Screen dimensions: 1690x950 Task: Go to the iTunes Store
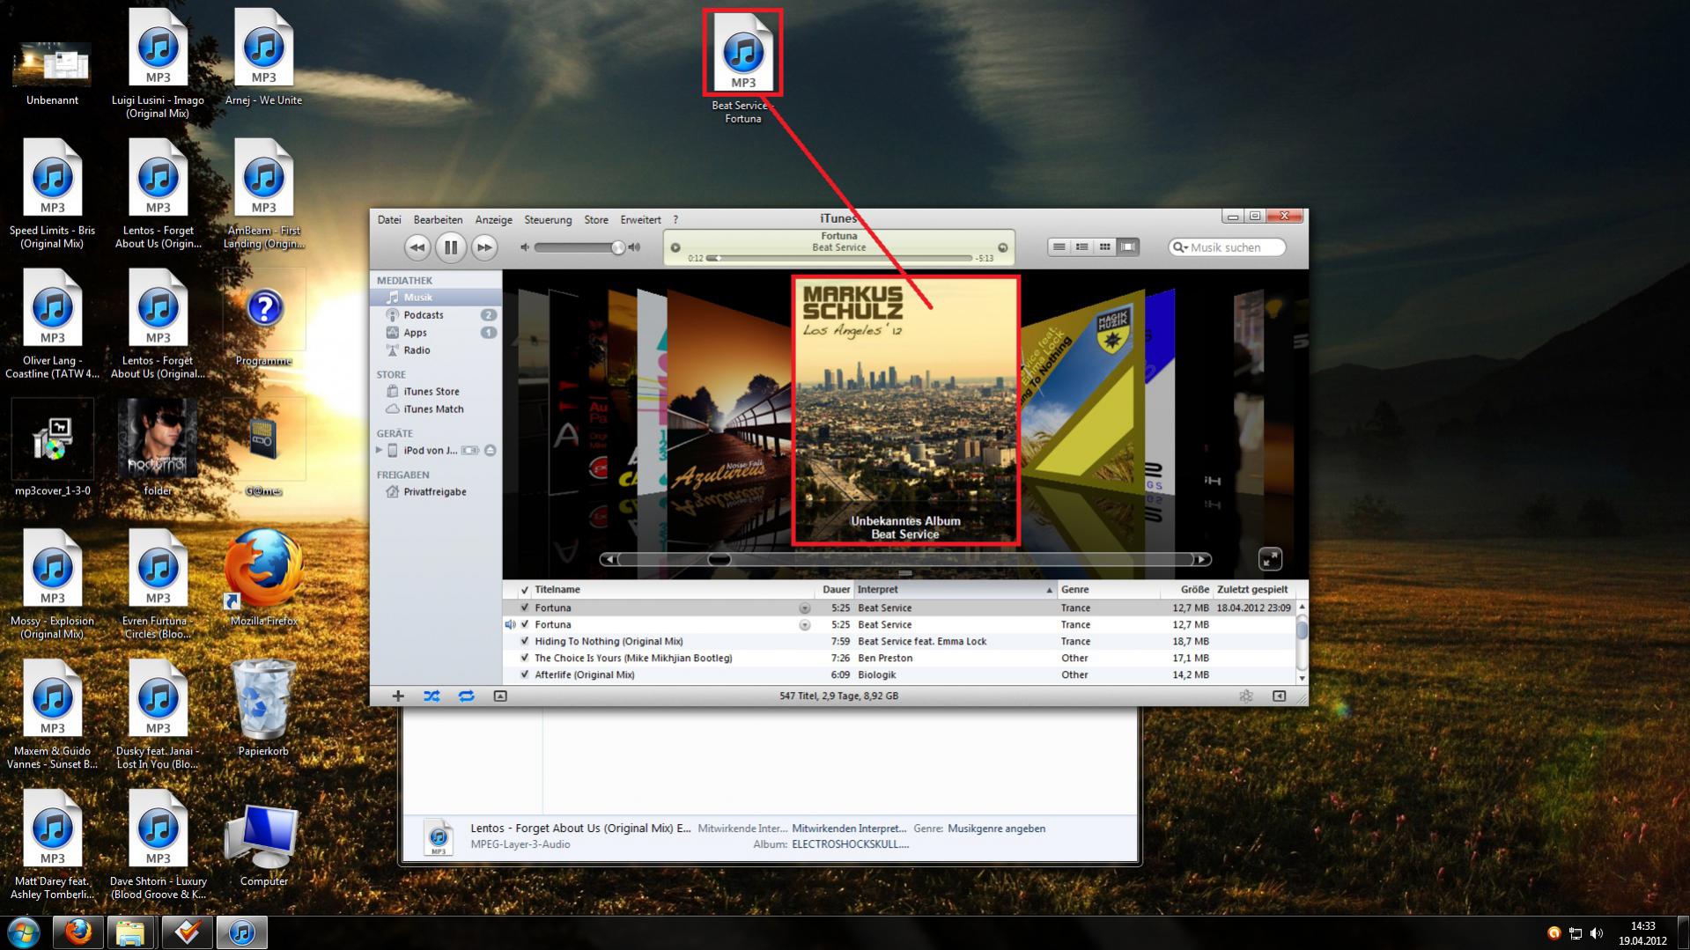pos(436,392)
